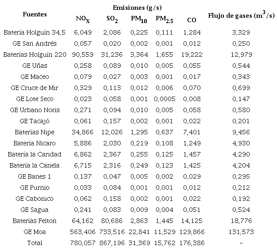Click the PM10 column header
The image size is (278, 250).
[139, 19]
